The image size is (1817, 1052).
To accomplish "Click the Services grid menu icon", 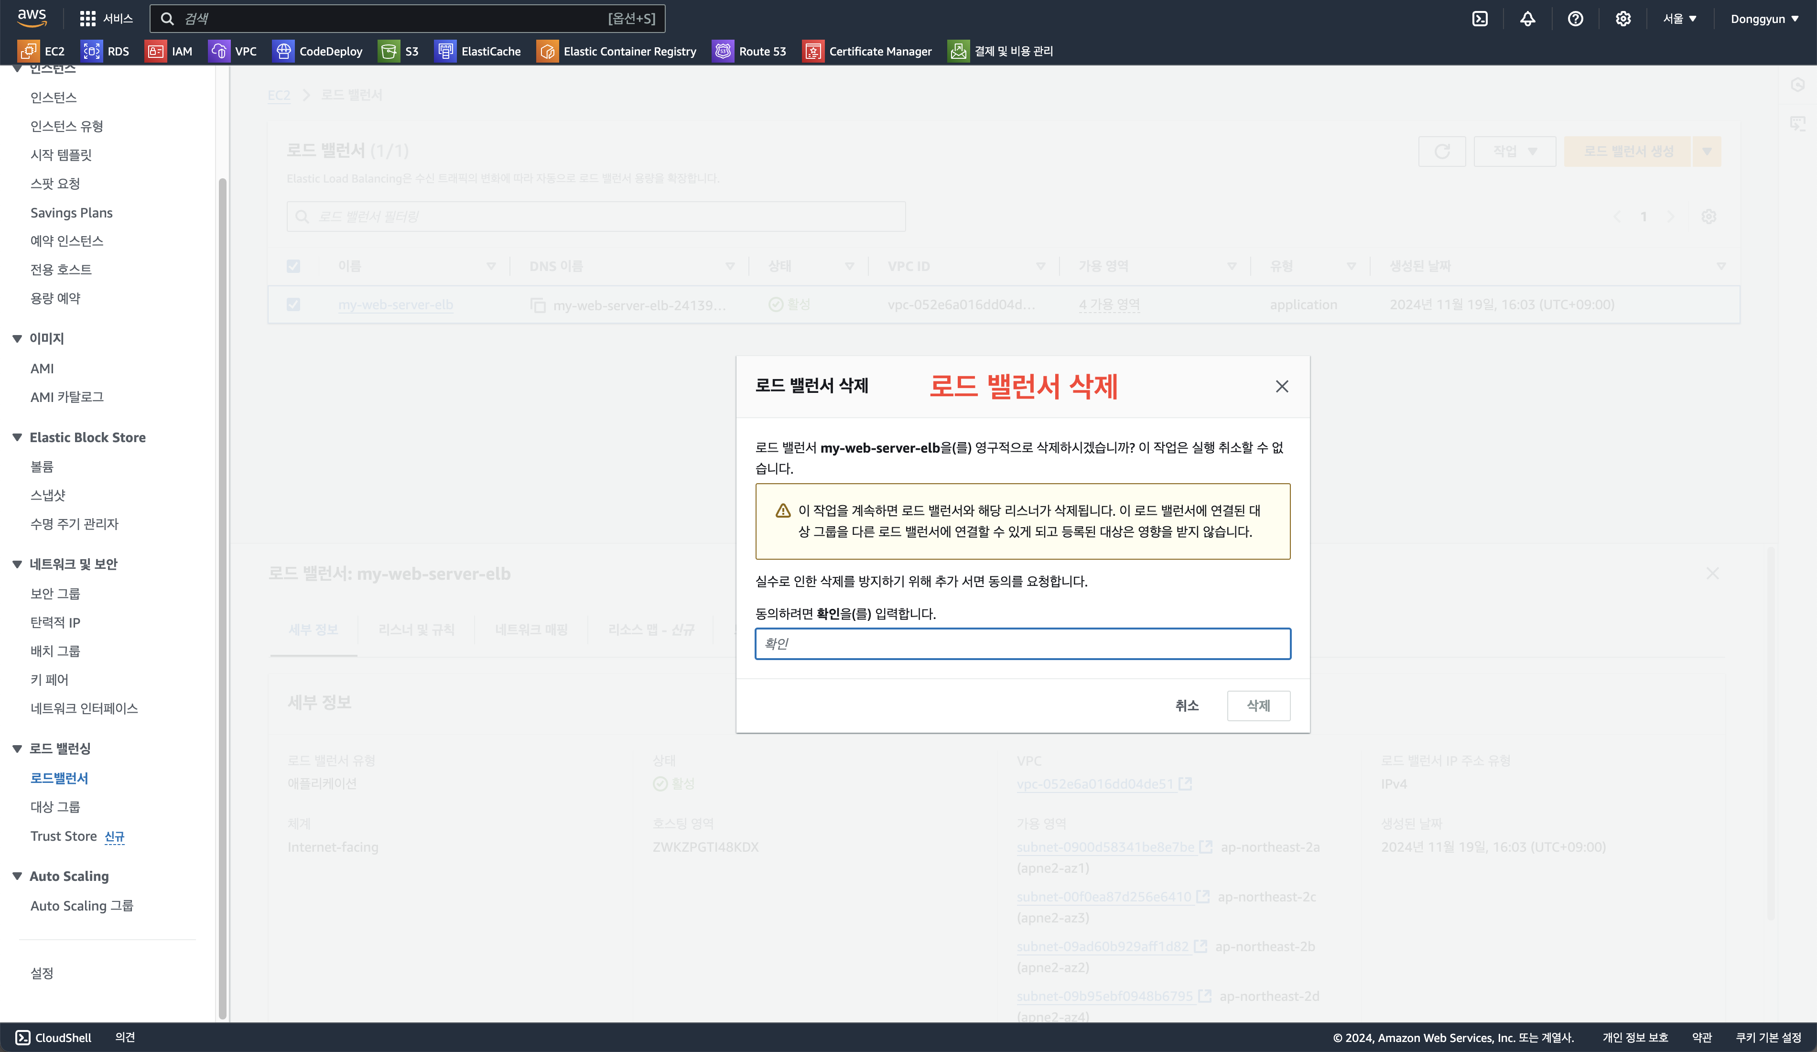I will point(88,19).
